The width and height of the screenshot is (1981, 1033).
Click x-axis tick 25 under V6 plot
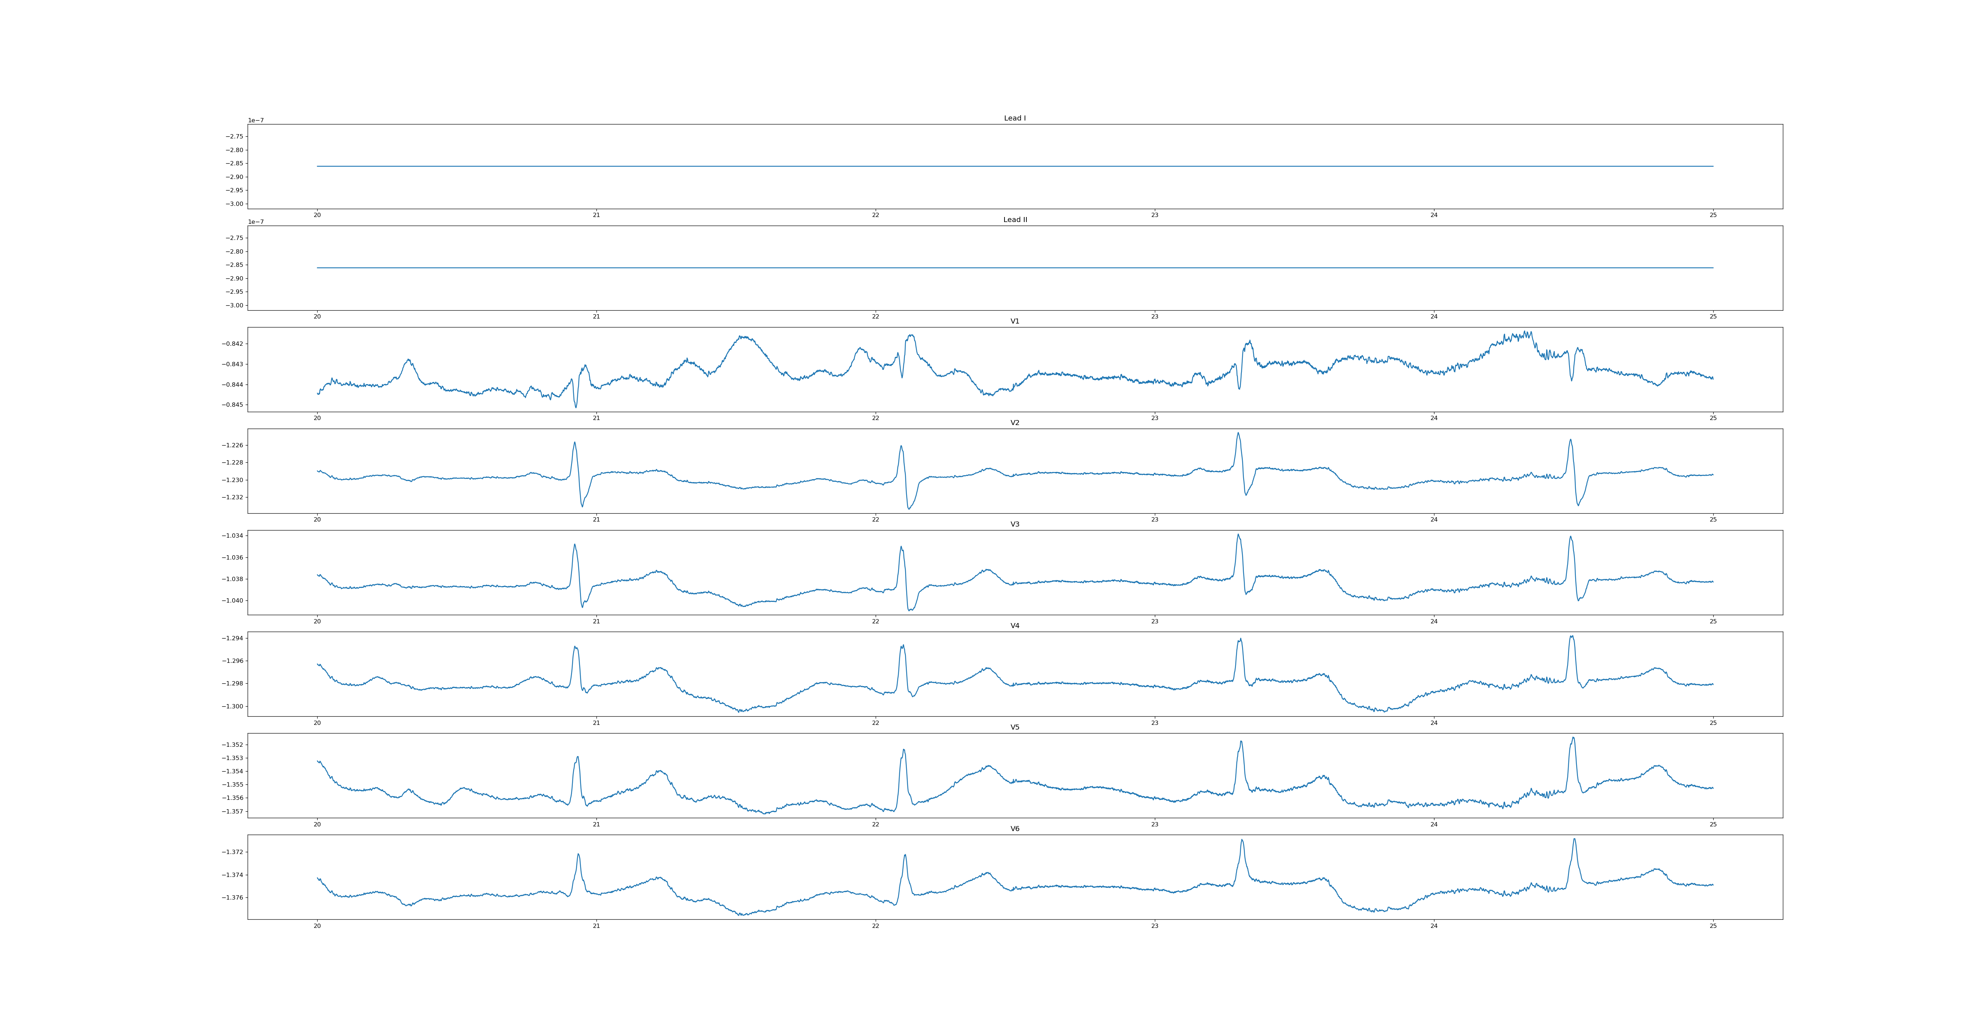(1713, 925)
